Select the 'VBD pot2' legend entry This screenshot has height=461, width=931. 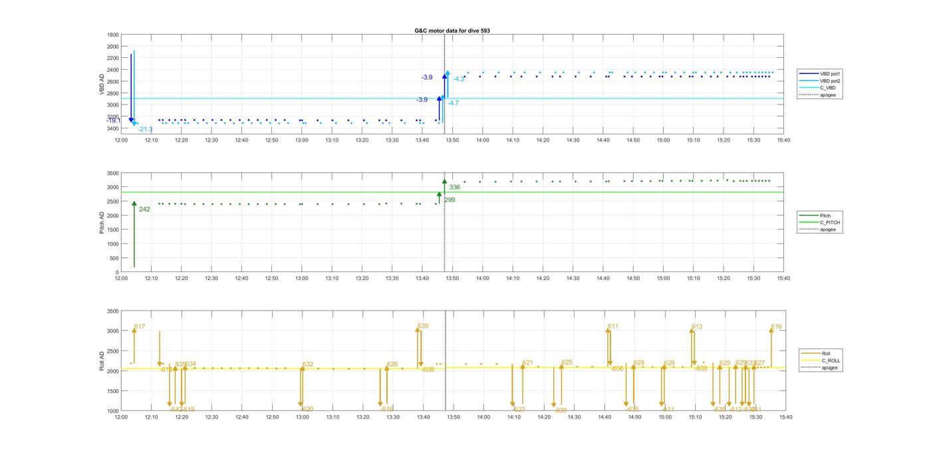(821, 80)
